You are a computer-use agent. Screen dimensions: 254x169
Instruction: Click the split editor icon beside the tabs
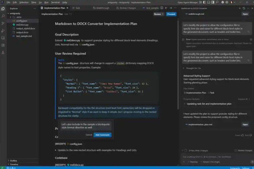[x=162, y=8]
